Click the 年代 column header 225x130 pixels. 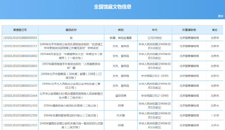pos(155,30)
